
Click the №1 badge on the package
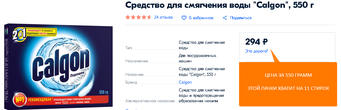pyautogui.click(x=20, y=100)
